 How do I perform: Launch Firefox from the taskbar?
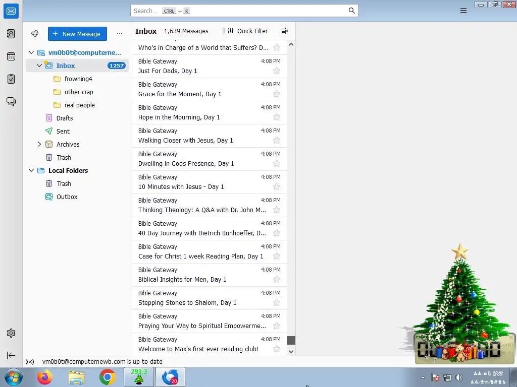pyautogui.click(x=45, y=377)
